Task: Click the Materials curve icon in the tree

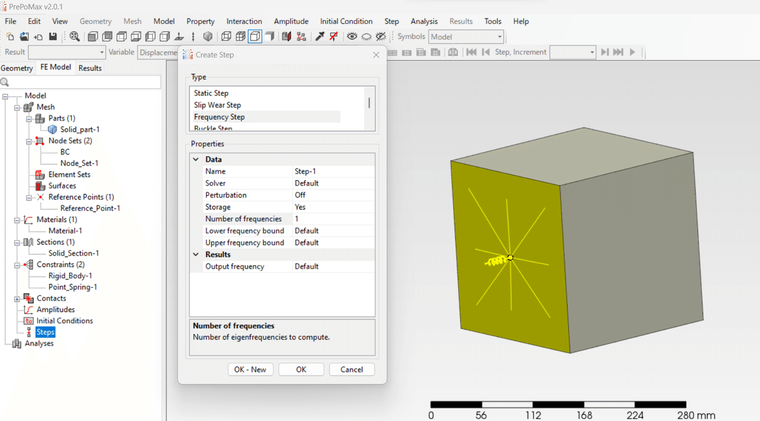Action: [x=28, y=219]
